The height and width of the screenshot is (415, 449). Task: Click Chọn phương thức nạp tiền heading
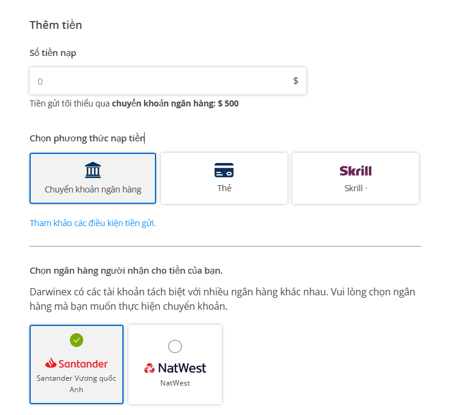87,138
